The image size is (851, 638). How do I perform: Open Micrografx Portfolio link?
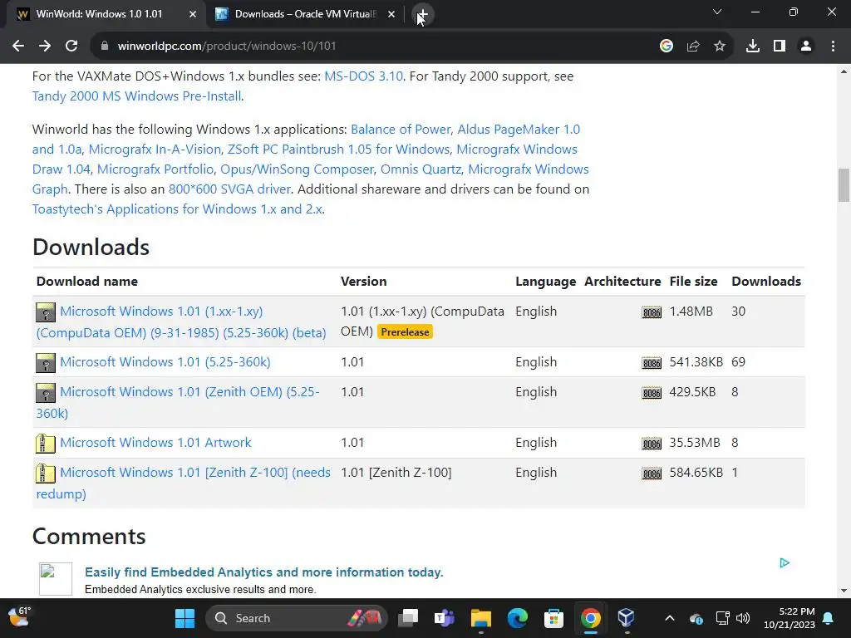coord(155,169)
